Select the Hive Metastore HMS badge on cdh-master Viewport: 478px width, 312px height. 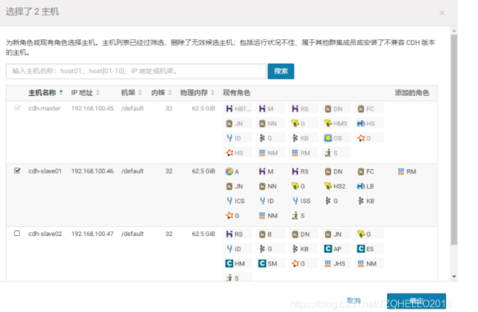point(336,123)
